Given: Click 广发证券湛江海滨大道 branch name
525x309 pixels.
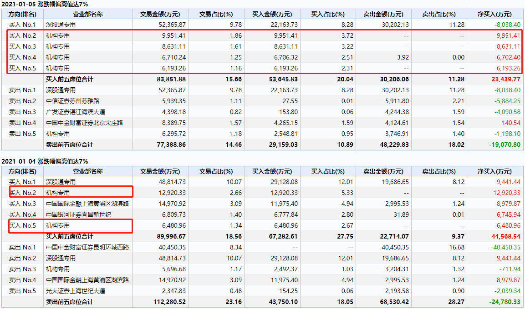Looking at the screenshot, I should point(76,112).
